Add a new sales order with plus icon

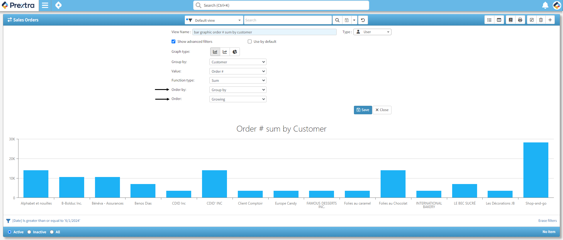(550, 20)
